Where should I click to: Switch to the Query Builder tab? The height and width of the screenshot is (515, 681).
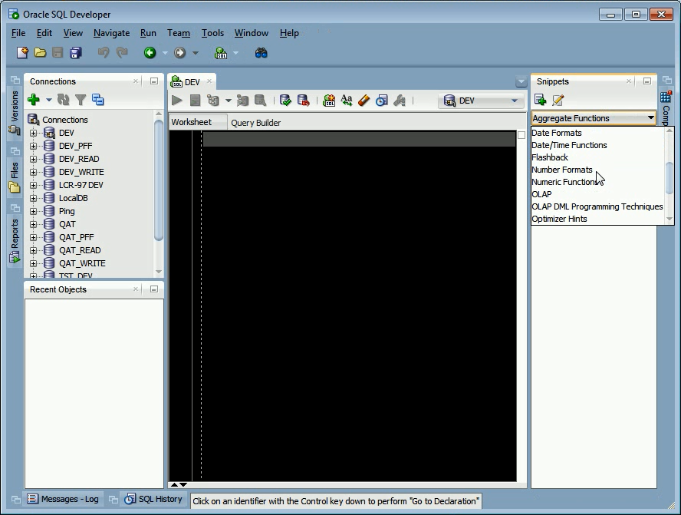pyautogui.click(x=256, y=123)
